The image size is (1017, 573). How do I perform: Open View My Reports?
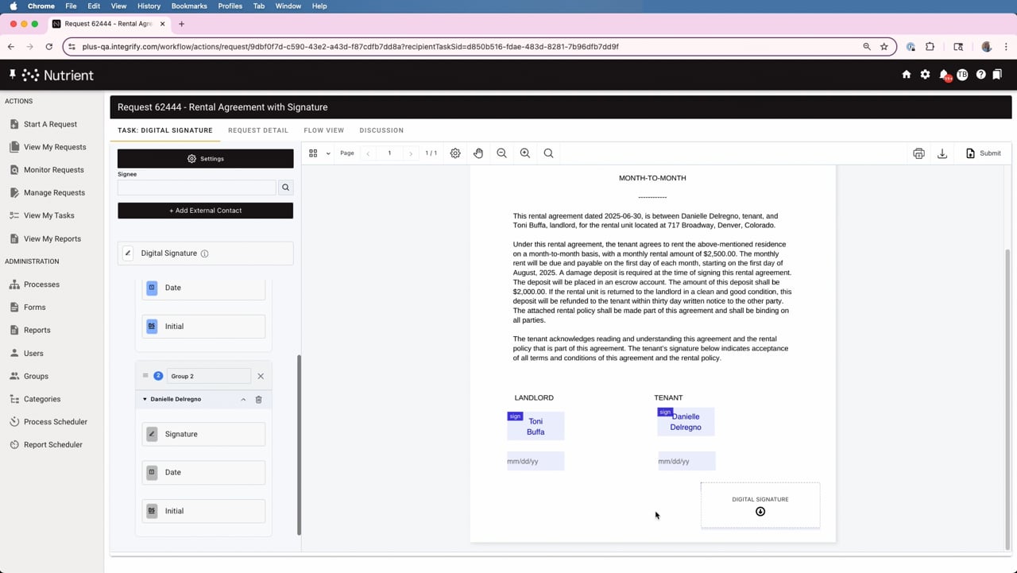coord(52,238)
